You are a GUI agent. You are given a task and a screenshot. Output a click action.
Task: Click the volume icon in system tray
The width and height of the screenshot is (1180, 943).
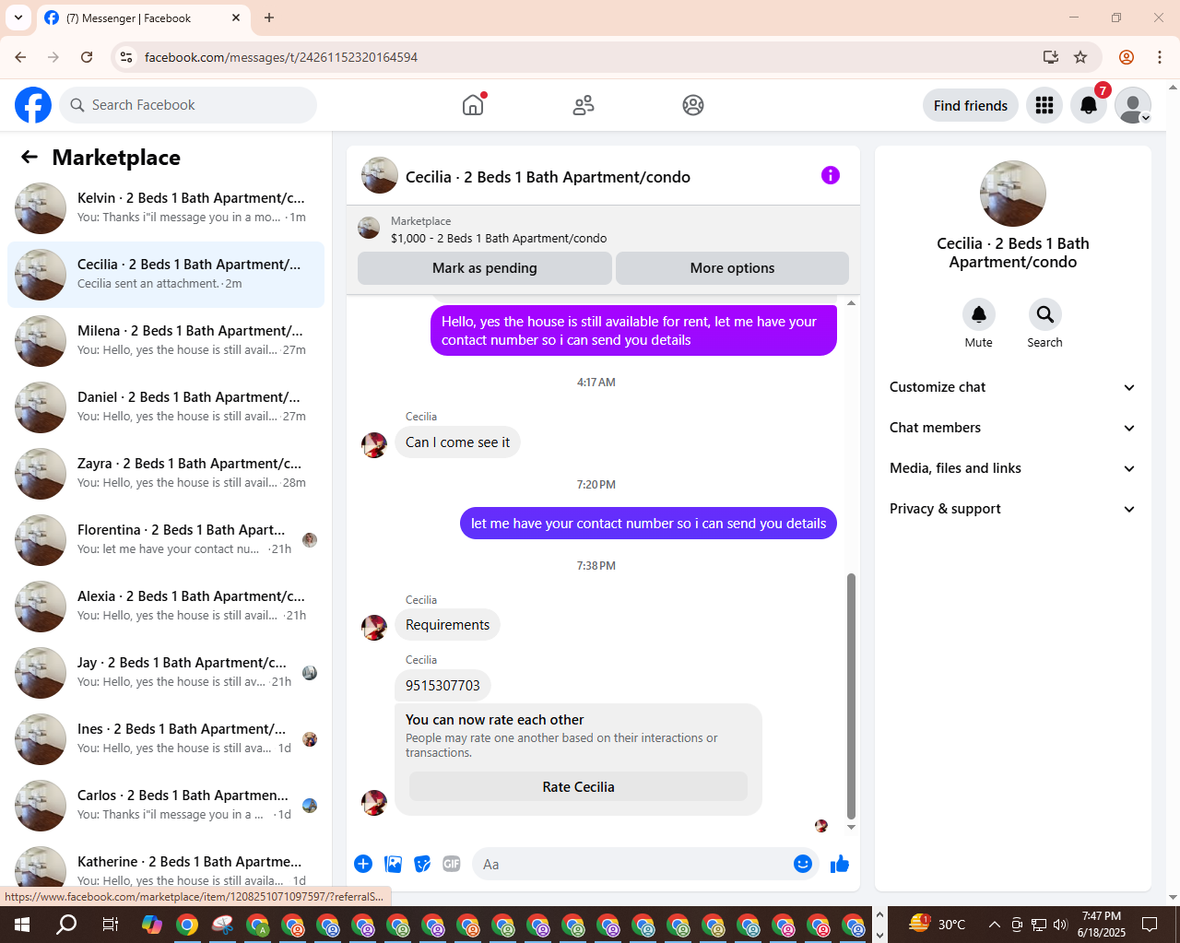tap(1060, 924)
